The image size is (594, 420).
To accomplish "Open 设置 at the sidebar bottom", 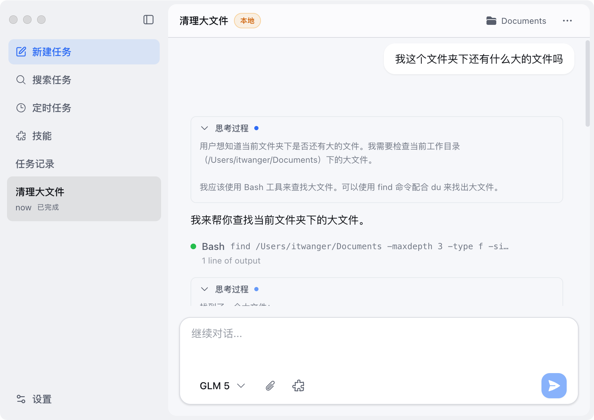I will [x=42, y=399].
